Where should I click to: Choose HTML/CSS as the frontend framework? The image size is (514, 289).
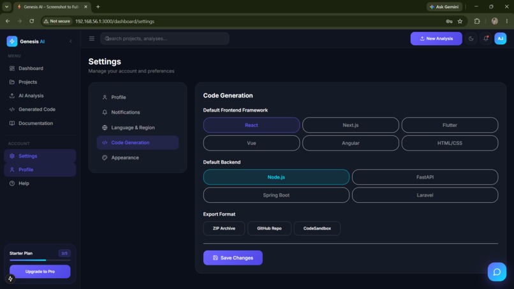tap(450, 143)
